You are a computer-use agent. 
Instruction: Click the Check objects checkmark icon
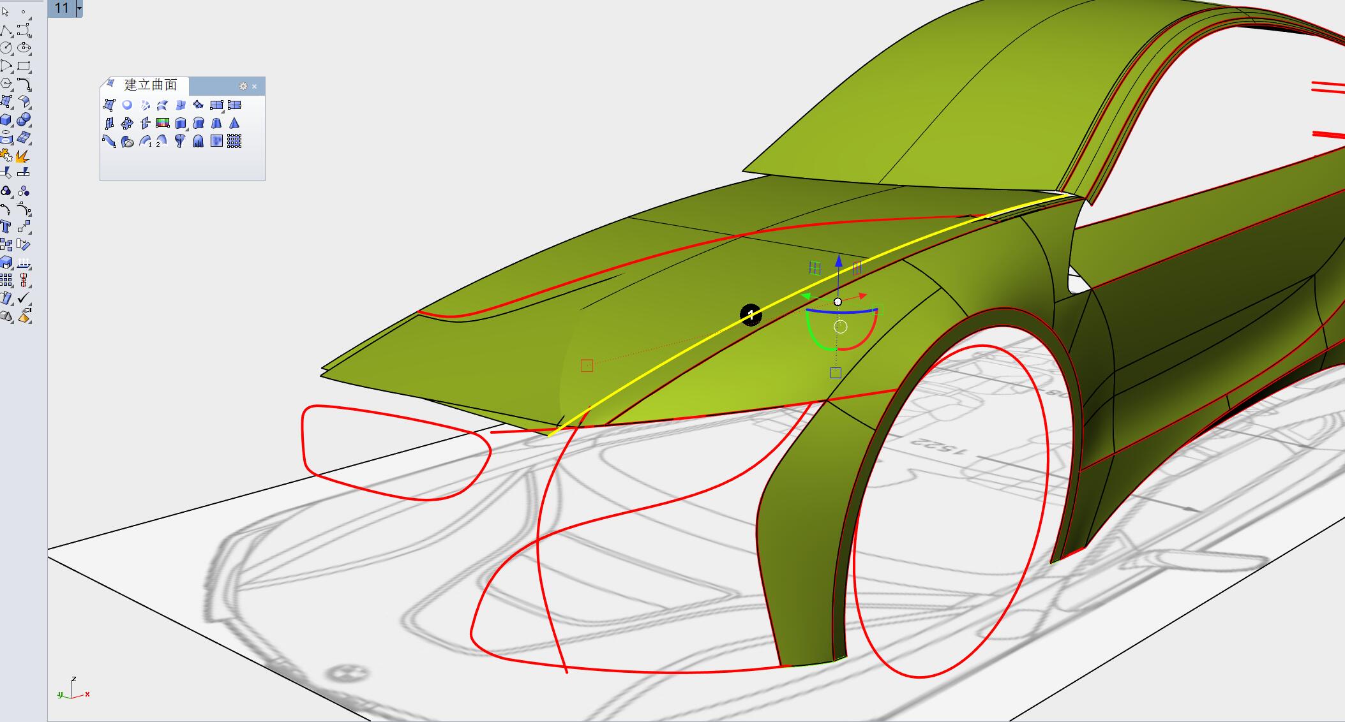click(24, 298)
